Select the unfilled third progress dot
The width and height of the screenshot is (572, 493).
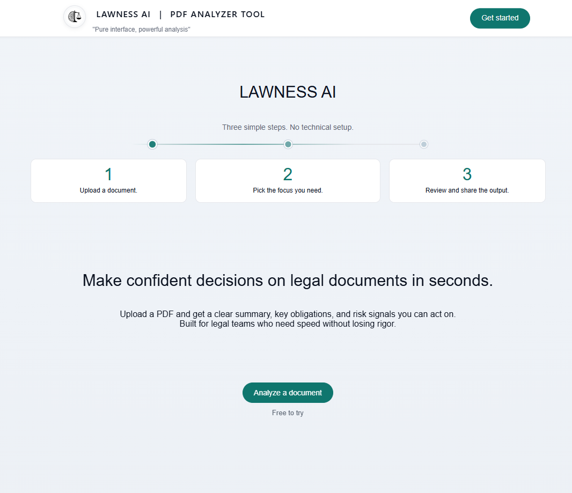pyautogui.click(x=423, y=144)
